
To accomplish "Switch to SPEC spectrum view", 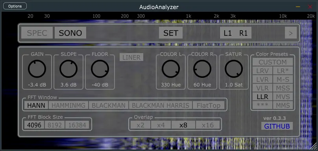I will 37,33.
